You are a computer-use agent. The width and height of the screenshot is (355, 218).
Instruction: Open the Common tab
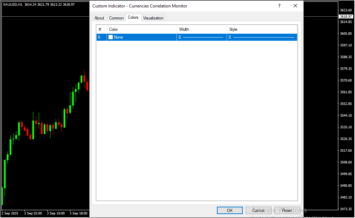point(116,18)
